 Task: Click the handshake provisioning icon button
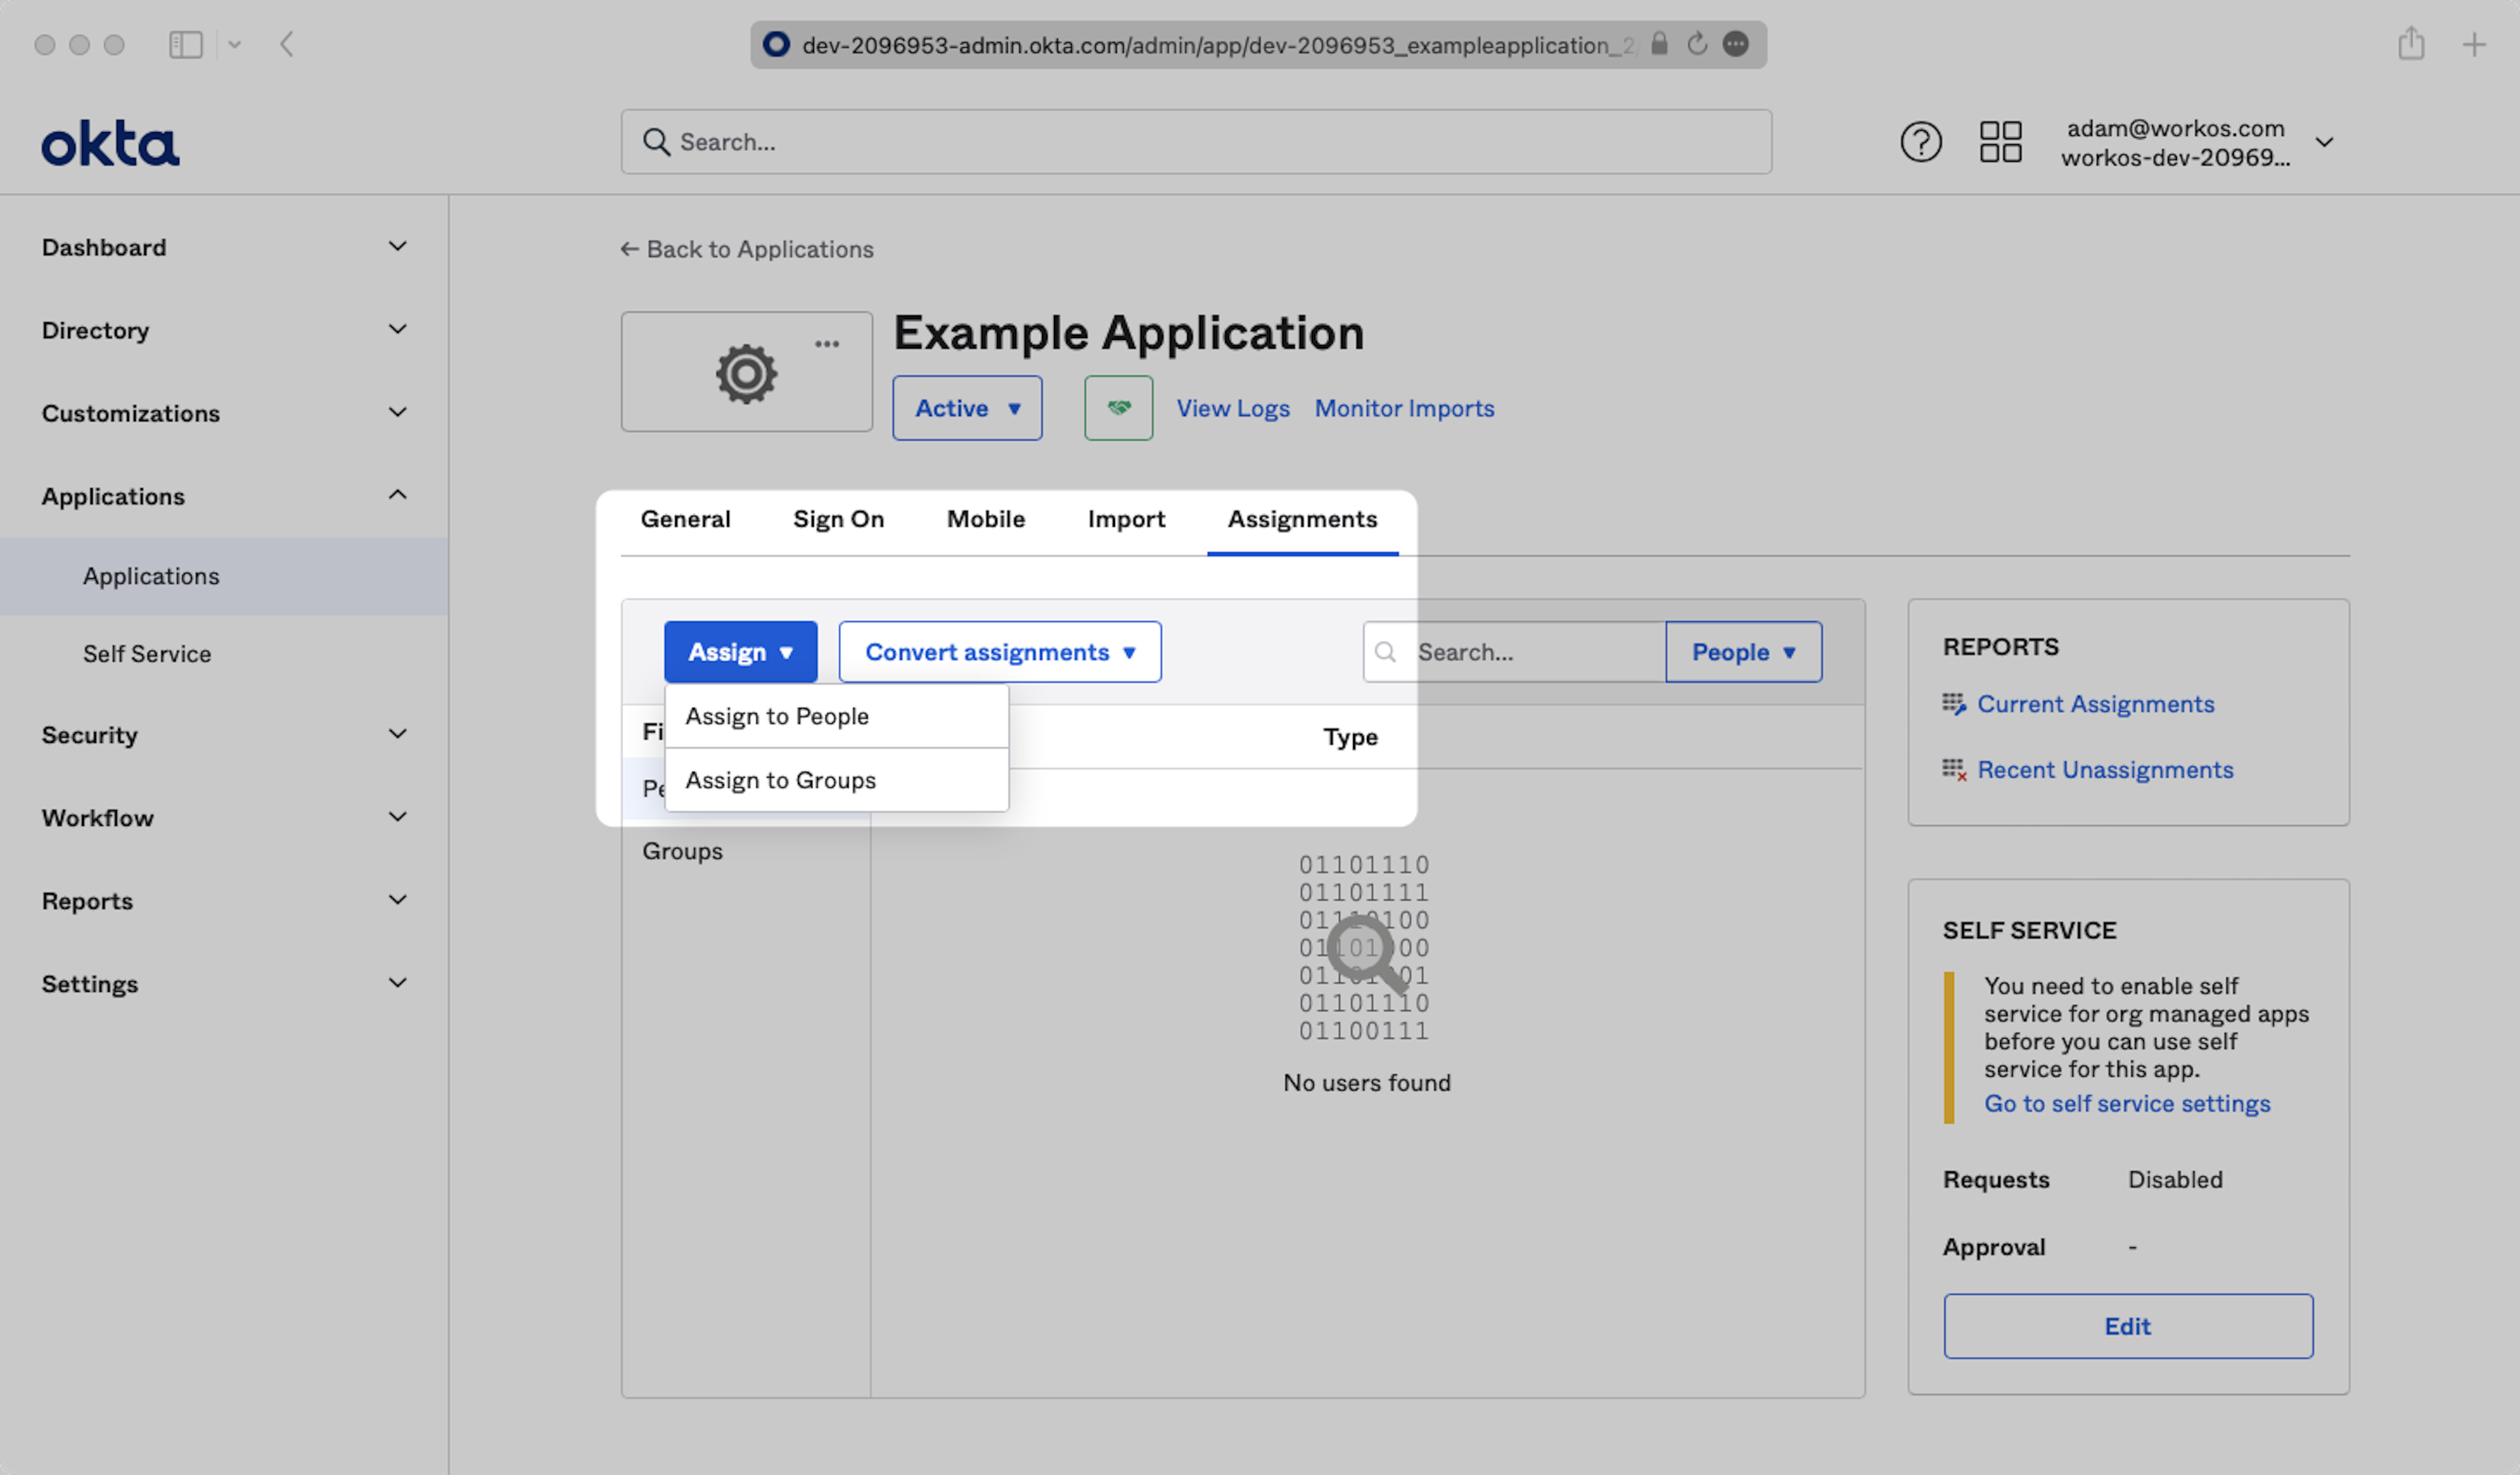[1118, 408]
